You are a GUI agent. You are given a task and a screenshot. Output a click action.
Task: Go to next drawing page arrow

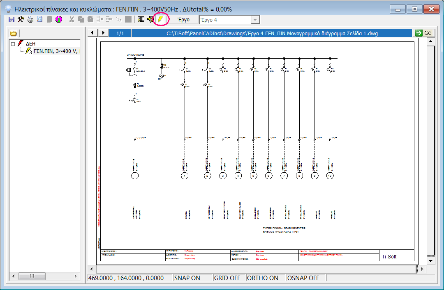coord(103,33)
